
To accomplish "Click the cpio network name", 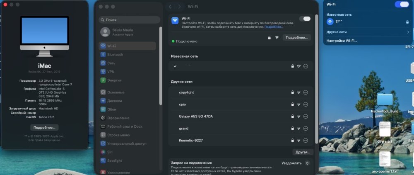I will tap(183, 105).
